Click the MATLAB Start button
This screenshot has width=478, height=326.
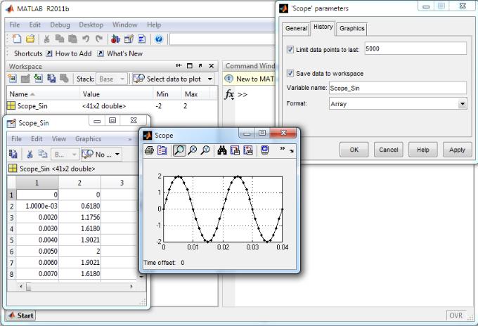(20, 315)
